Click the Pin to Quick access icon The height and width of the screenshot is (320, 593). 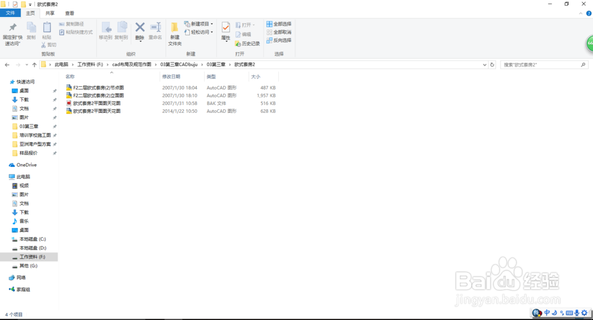pyautogui.click(x=12, y=28)
